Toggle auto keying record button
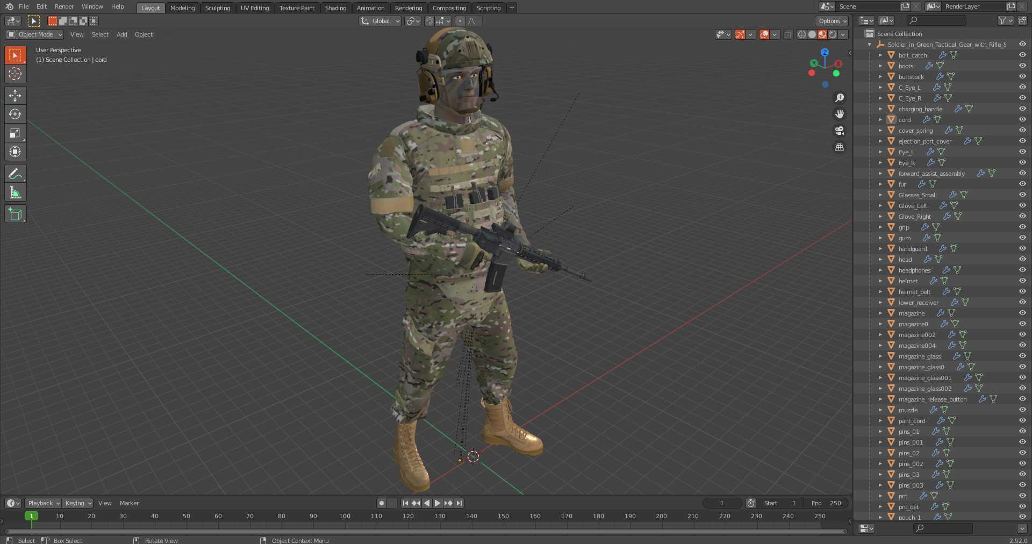This screenshot has height=544, width=1032. click(x=382, y=503)
